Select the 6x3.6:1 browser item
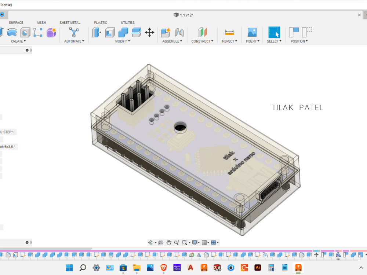Image resolution: width=367 pixels, height=275 pixels. click(x=8, y=147)
